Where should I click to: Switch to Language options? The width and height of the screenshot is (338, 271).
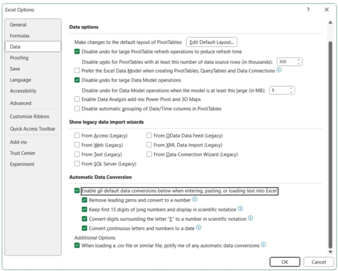33,80
